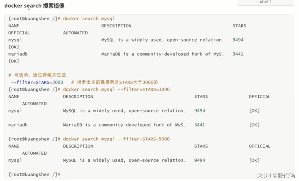
Task: Click the DESCRIPTION header in the unfiltered search output
Action: [x=116, y=26]
